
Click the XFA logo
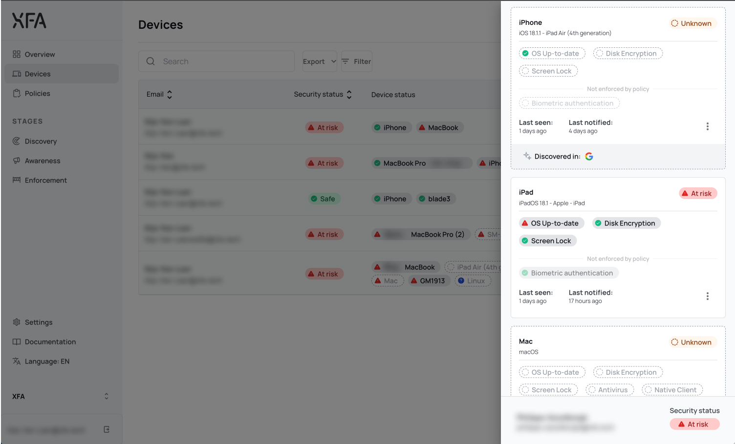(x=29, y=20)
